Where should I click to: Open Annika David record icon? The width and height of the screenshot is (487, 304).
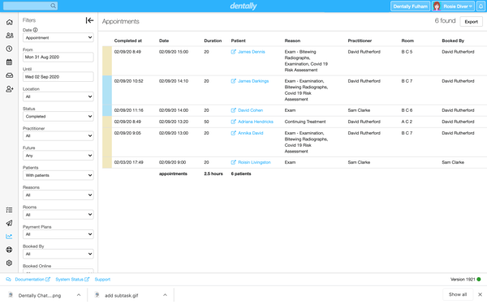pyautogui.click(x=233, y=133)
